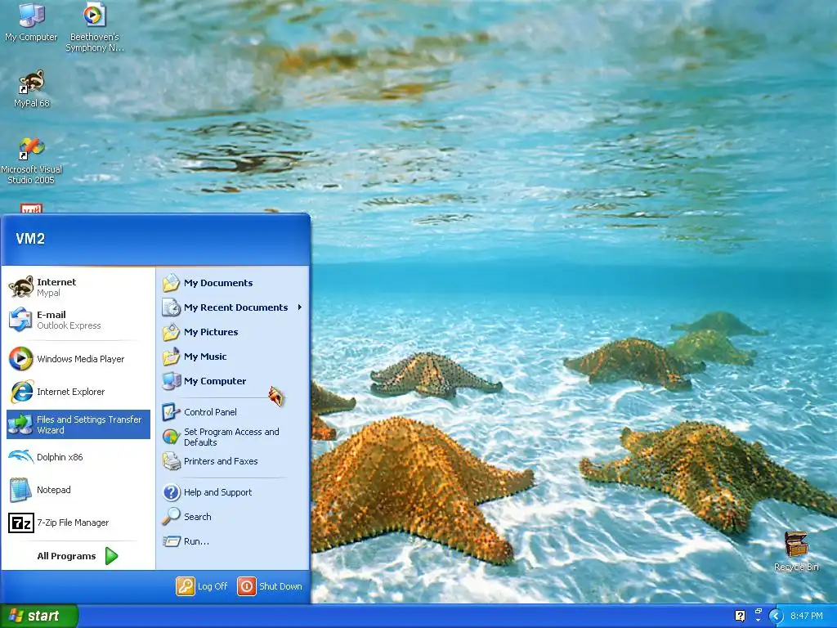Open the Run... dialog

[232, 541]
